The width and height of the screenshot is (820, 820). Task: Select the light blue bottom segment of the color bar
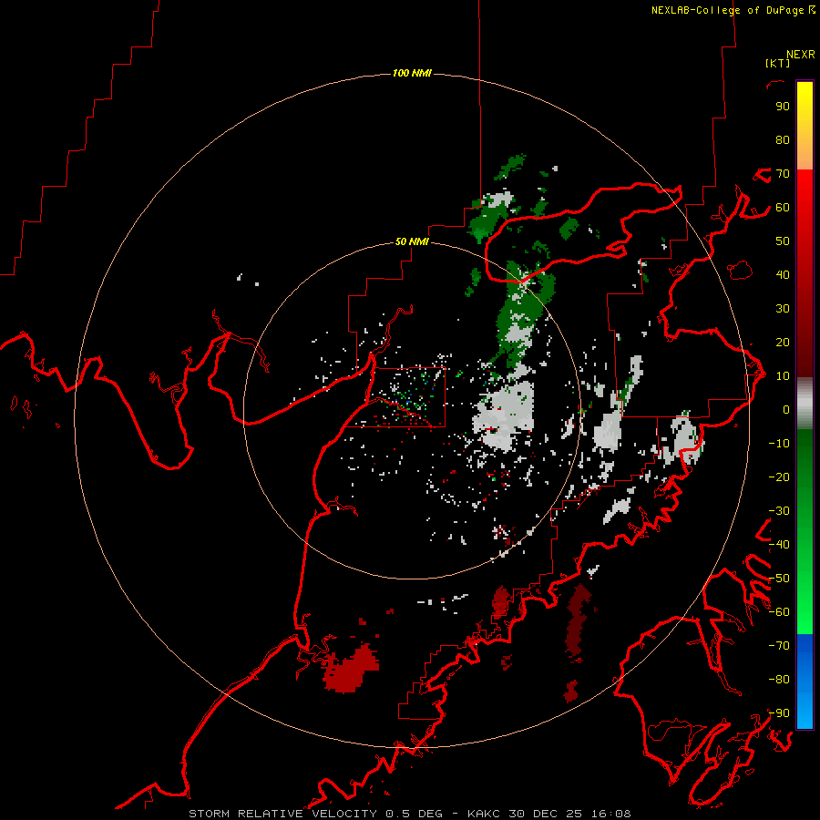click(805, 712)
